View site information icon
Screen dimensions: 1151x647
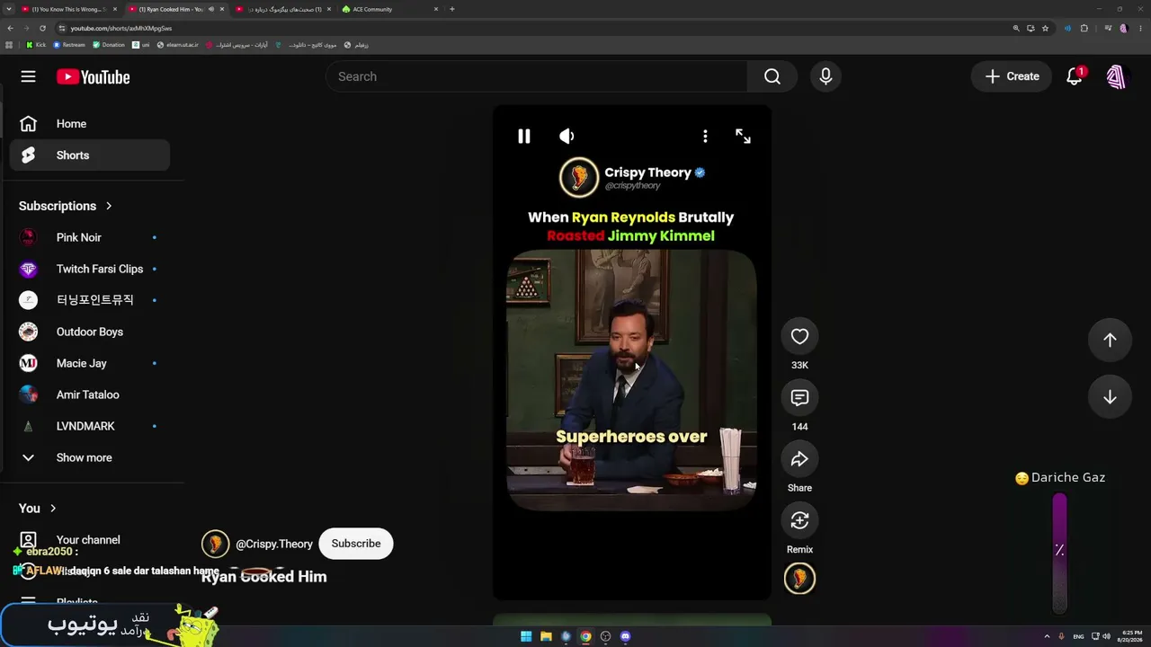62,28
